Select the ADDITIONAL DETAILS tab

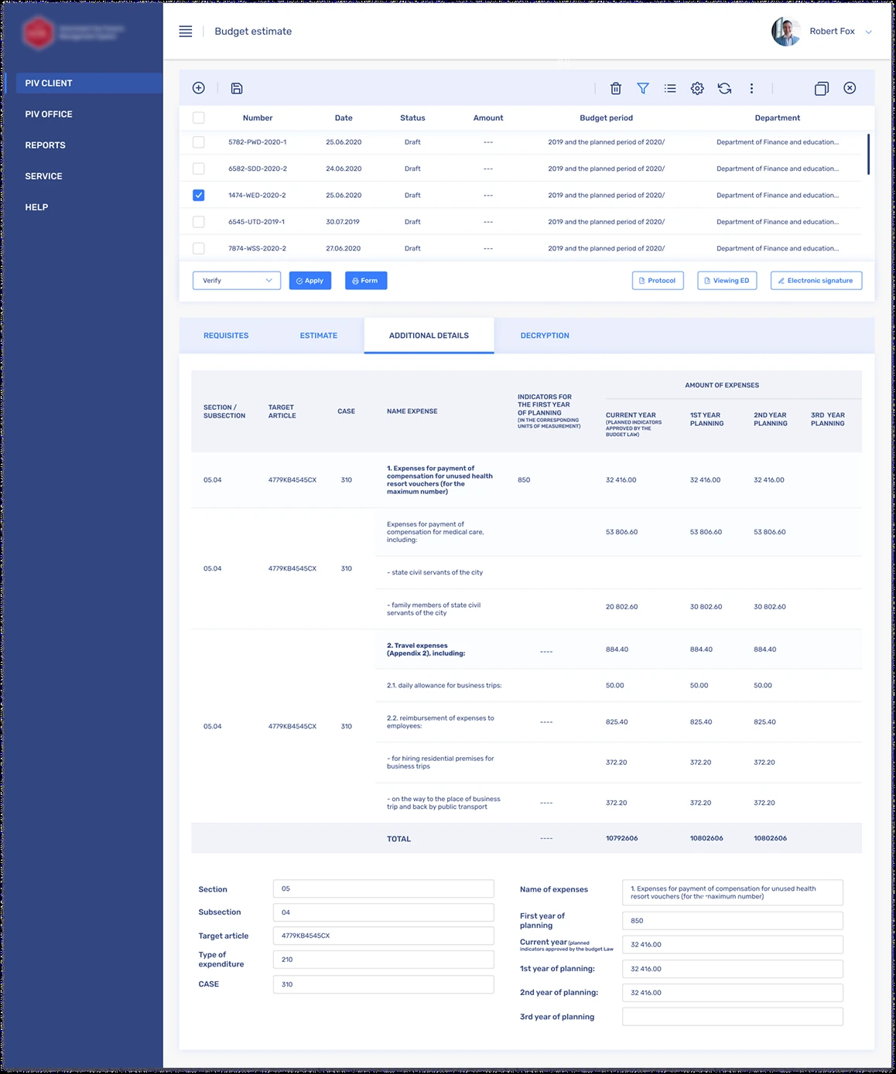(429, 336)
